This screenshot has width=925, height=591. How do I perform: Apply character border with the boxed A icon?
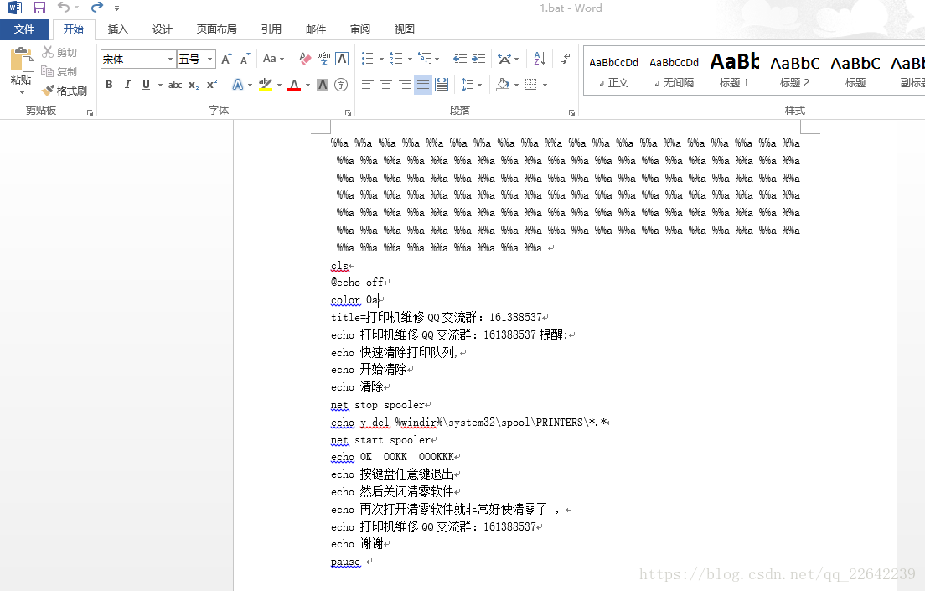(342, 59)
